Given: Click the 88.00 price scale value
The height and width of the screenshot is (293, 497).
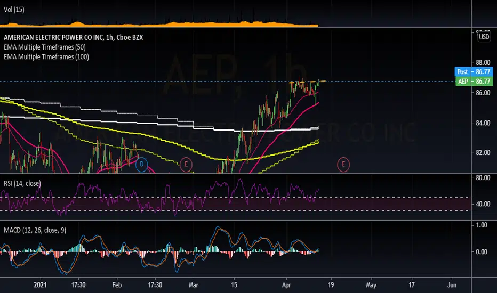Looking at the screenshot, I should click(x=483, y=63).
